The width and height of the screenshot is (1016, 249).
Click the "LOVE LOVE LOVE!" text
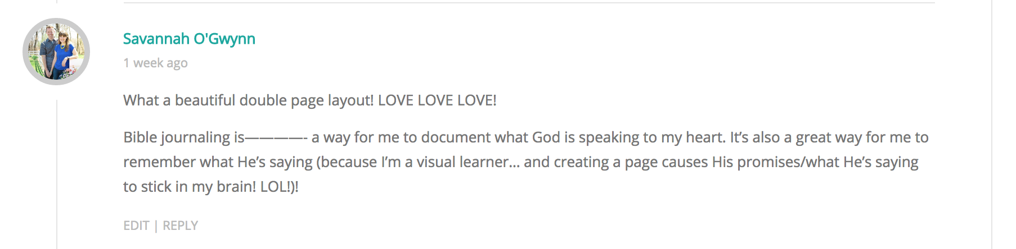click(437, 100)
